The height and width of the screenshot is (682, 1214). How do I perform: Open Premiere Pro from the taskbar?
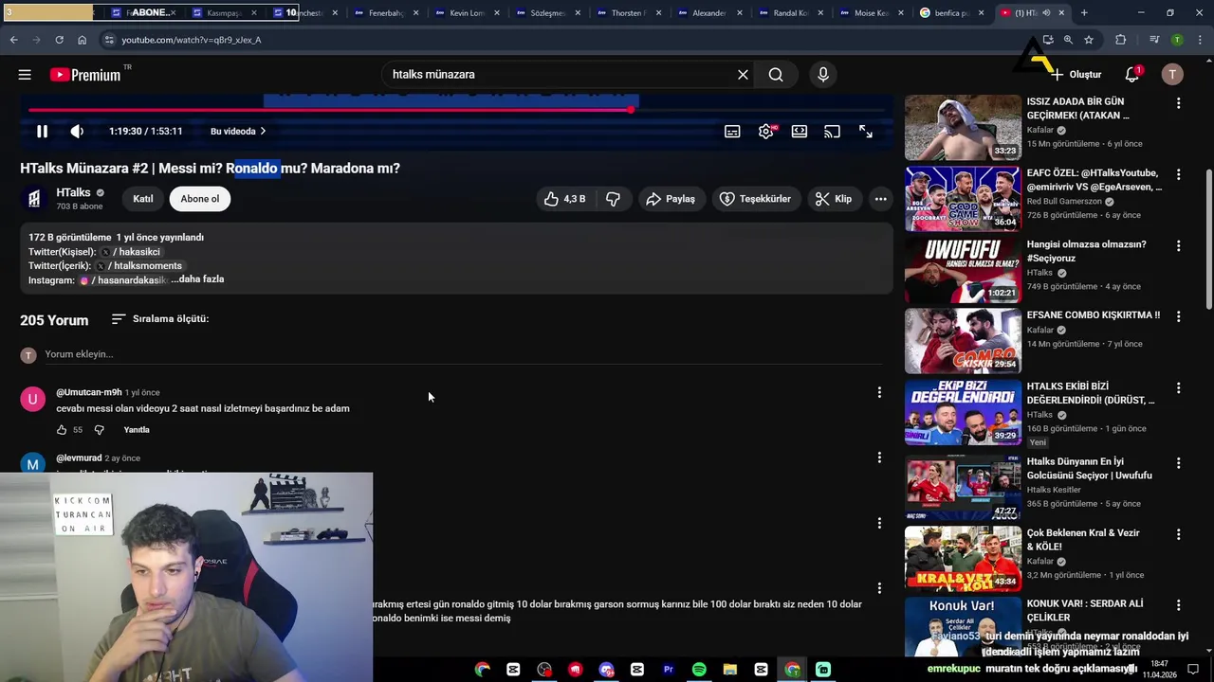pos(668,670)
